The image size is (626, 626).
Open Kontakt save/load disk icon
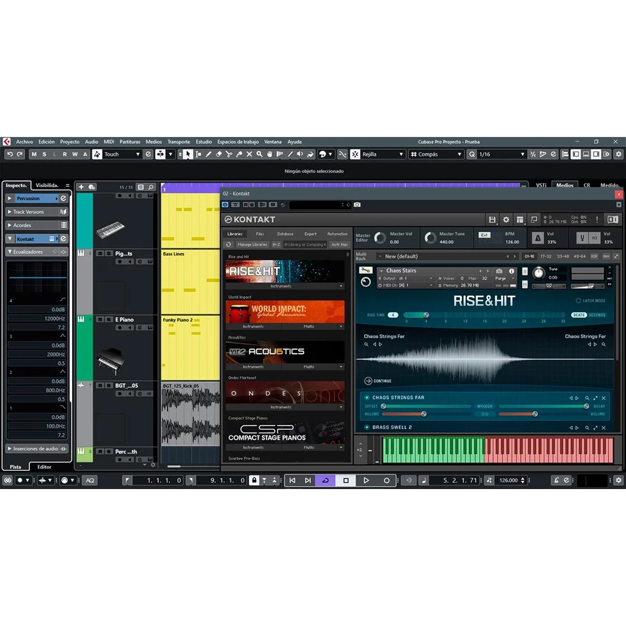tap(492, 219)
